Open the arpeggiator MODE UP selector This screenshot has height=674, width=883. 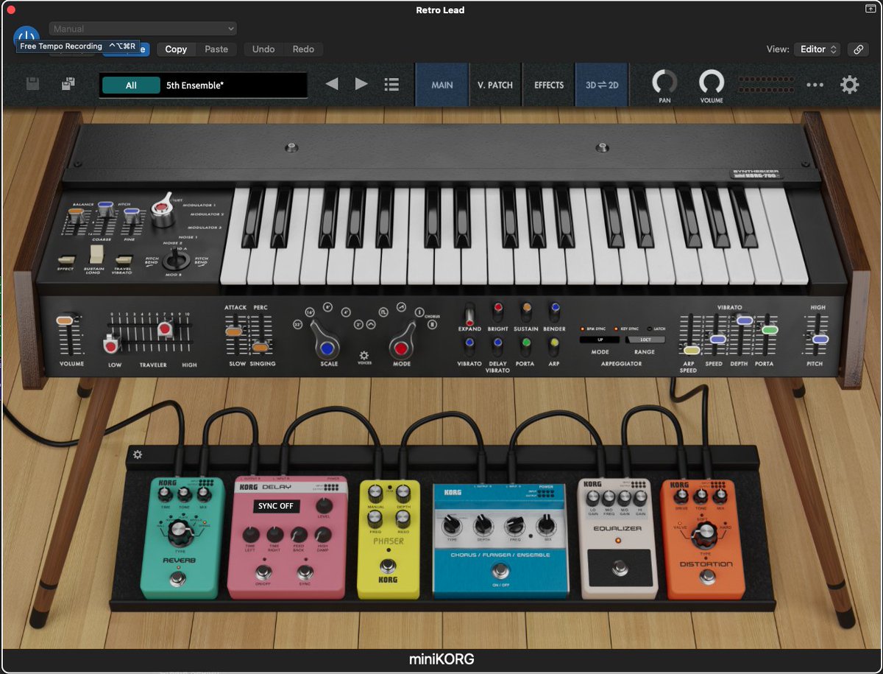pos(600,340)
